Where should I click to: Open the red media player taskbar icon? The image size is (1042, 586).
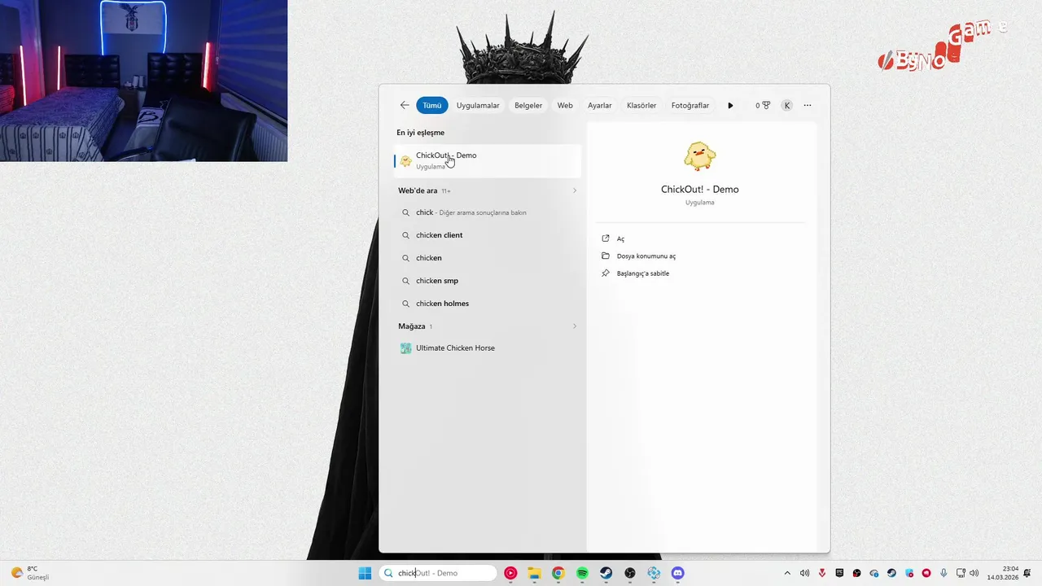[510, 573]
